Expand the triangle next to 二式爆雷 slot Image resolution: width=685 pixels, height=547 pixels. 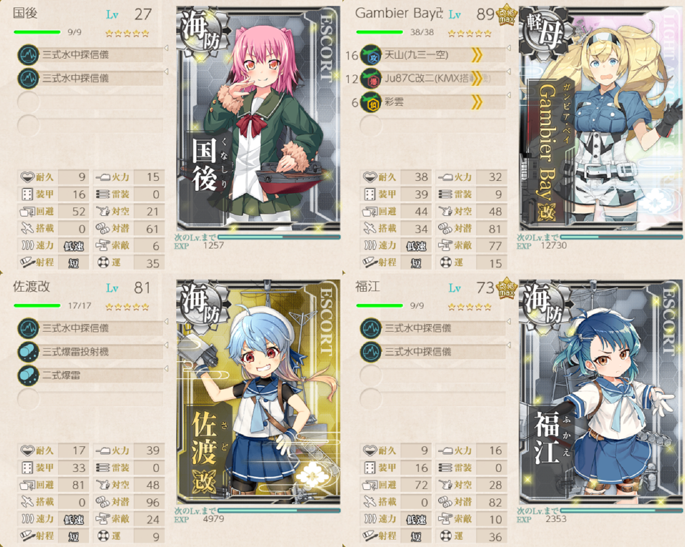(166, 369)
